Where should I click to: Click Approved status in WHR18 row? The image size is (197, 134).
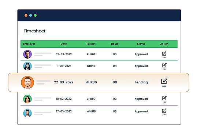coord(141,111)
